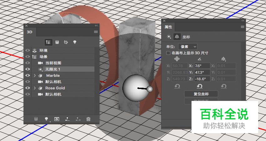The height and width of the screenshot is (141, 266).
Task: Toggle visibility of Rose Gold
Action: [x=28, y=88]
